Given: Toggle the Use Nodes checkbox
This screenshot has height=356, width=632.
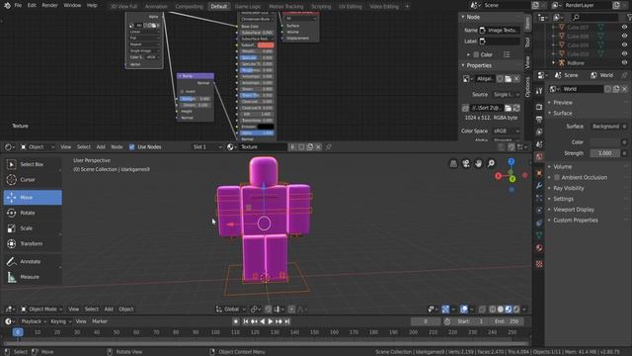Looking at the screenshot, I should pos(131,147).
